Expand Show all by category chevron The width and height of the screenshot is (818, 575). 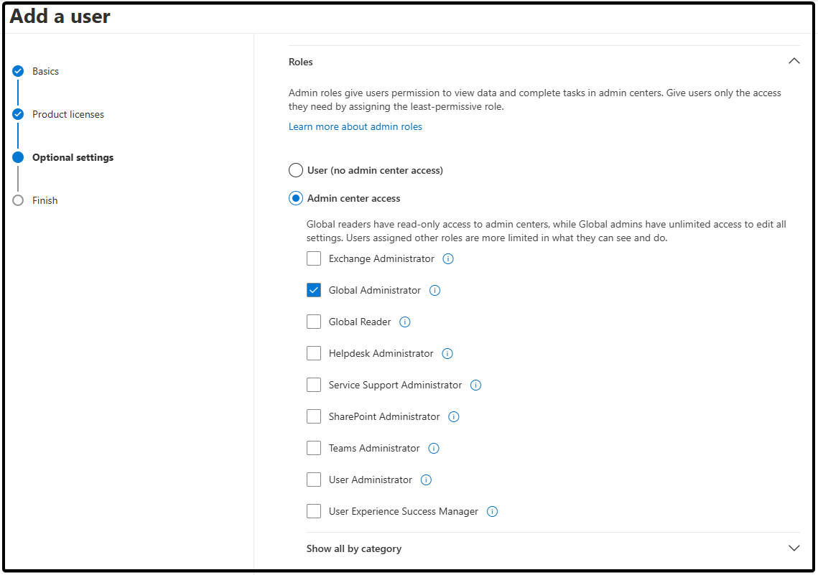pos(794,548)
